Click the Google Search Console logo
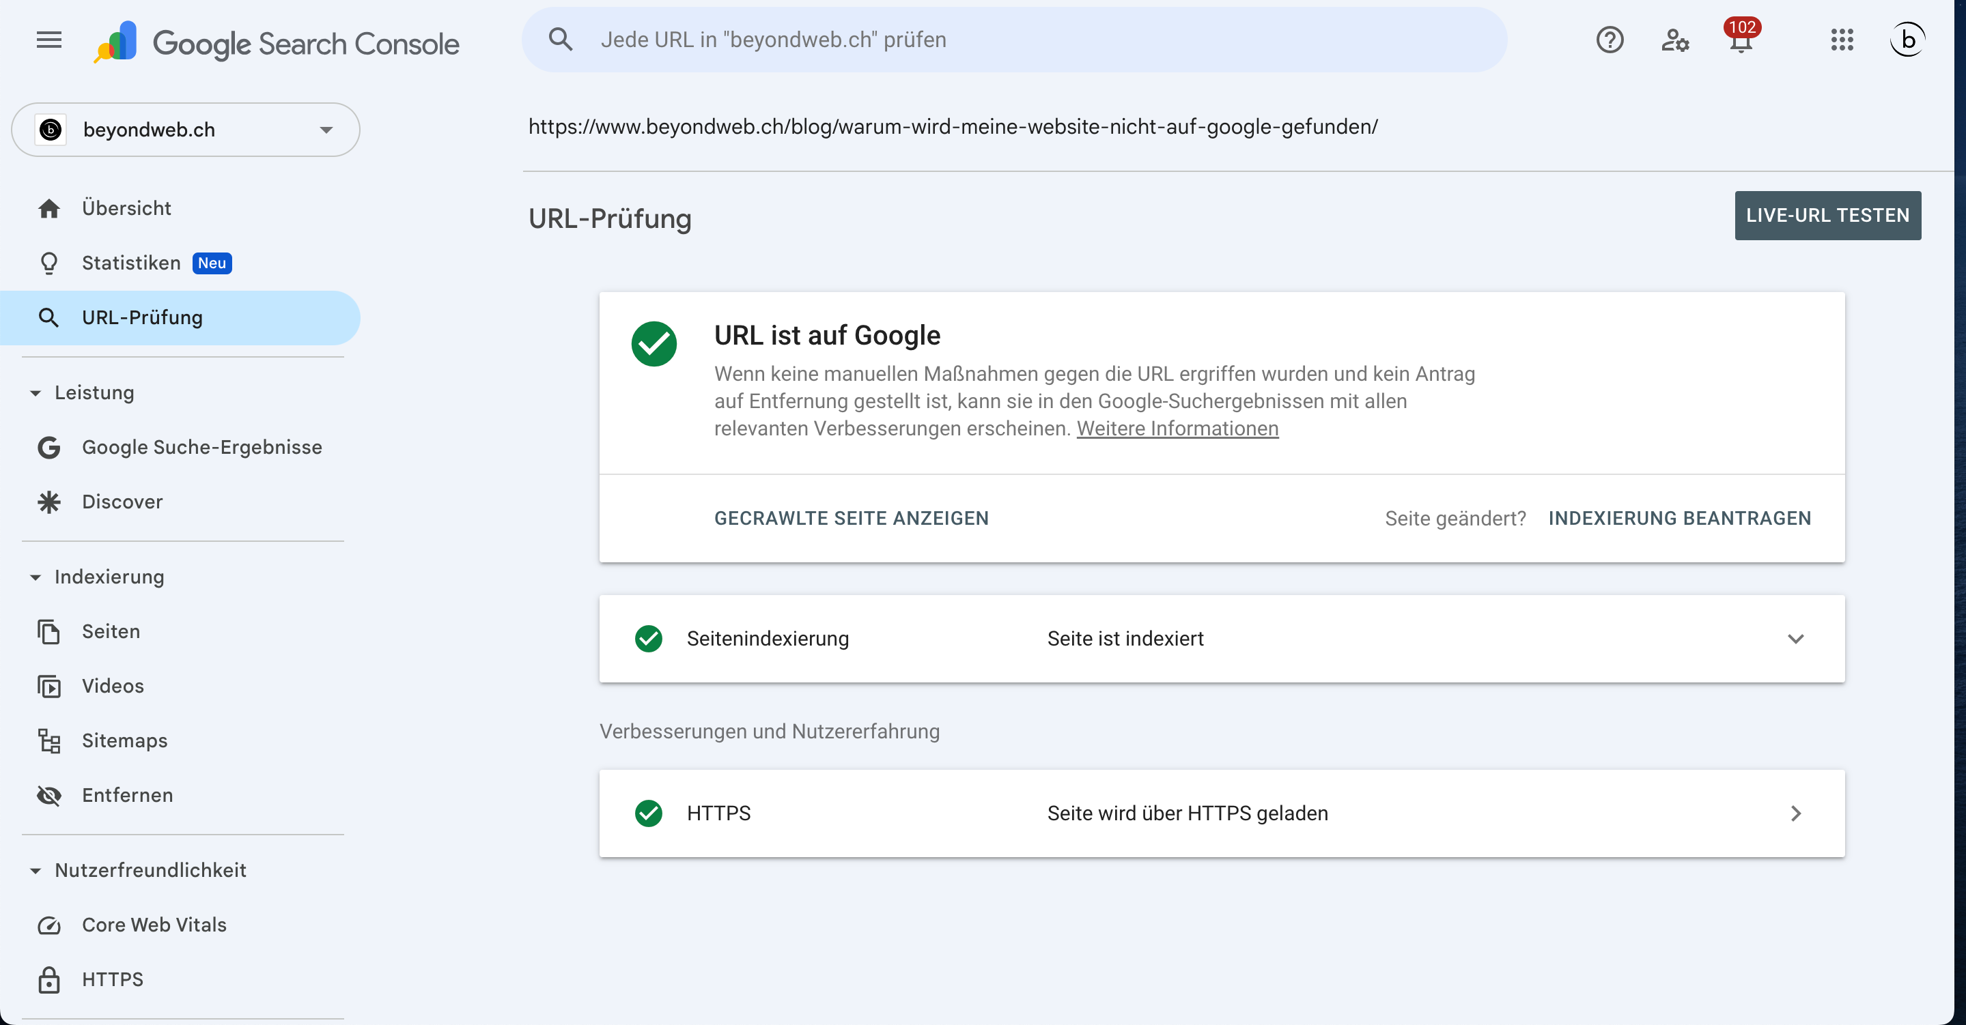1966x1025 pixels. 277,43
